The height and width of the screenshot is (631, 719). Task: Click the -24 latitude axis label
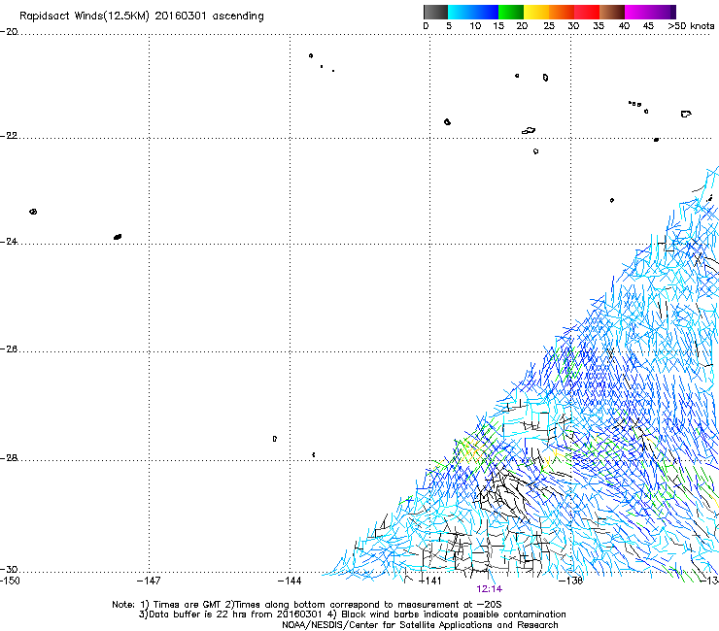click(9, 242)
